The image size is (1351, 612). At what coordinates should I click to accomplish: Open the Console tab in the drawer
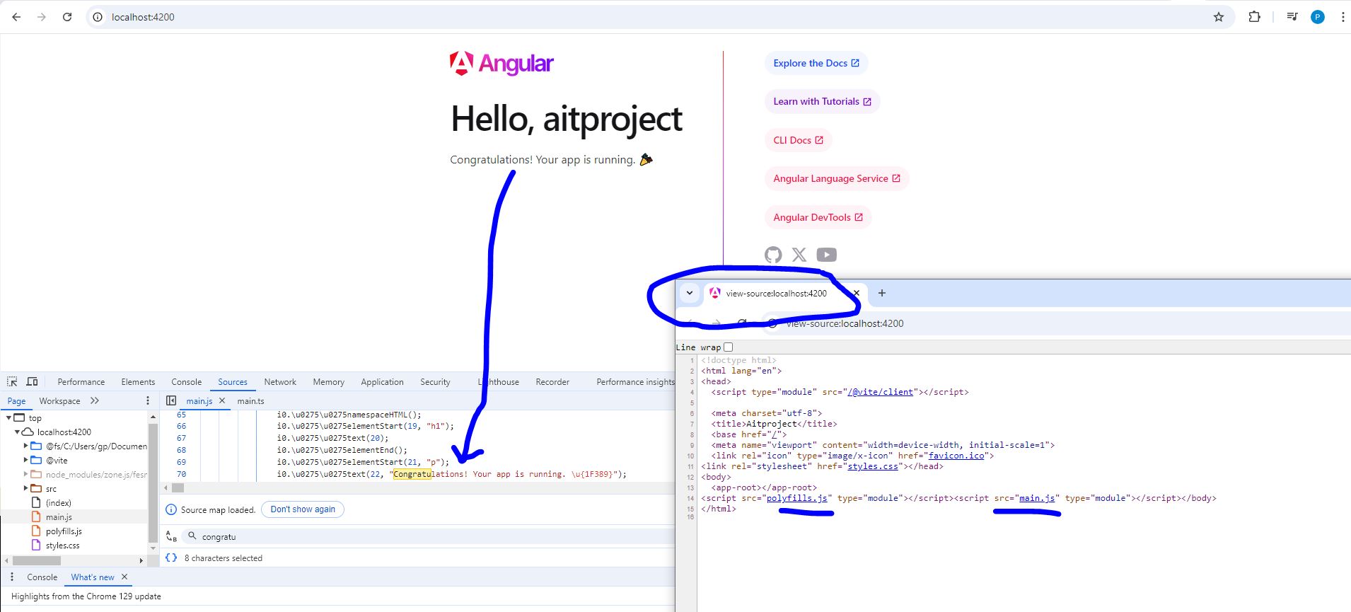42,577
